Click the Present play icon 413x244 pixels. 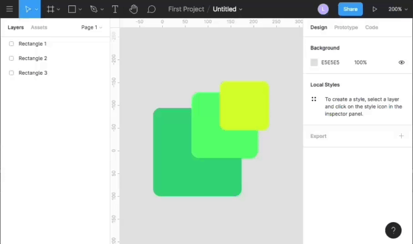click(x=375, y=9)
